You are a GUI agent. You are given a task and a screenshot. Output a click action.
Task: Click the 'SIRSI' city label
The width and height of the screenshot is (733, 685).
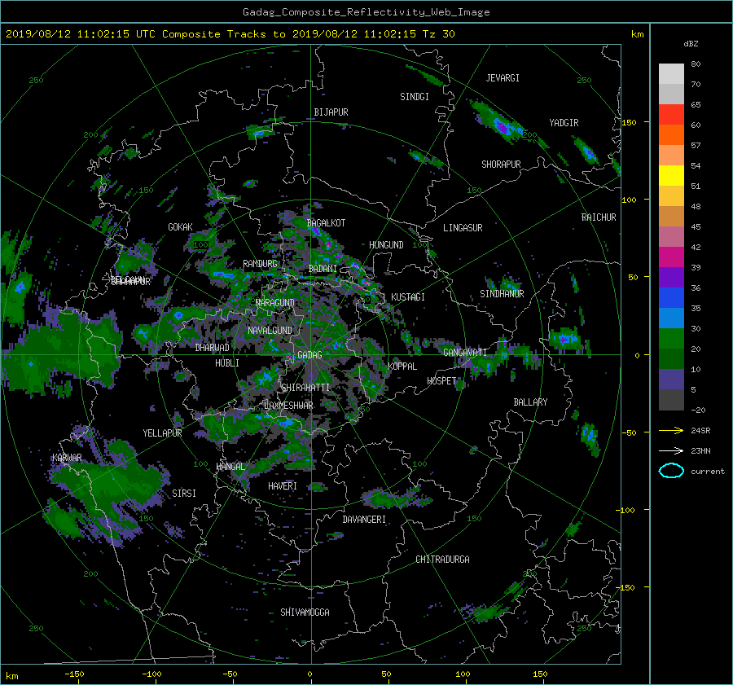(x=184, y=494)
